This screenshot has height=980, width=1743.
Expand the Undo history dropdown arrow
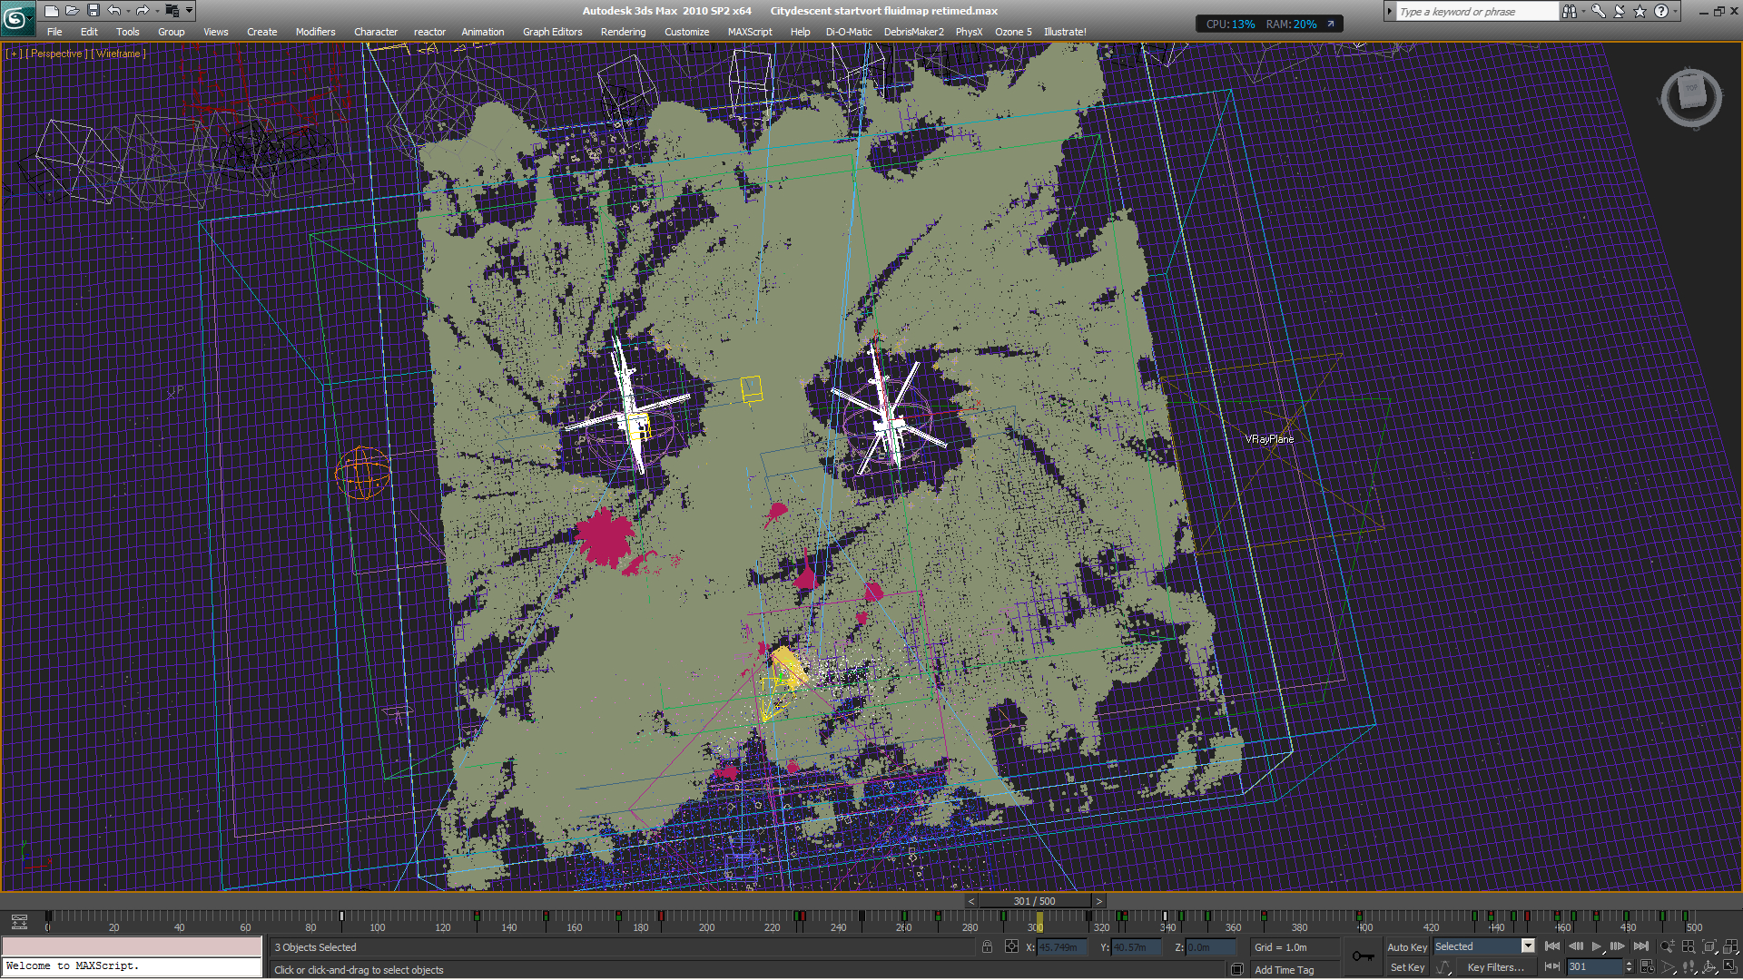tap(128, 11)
